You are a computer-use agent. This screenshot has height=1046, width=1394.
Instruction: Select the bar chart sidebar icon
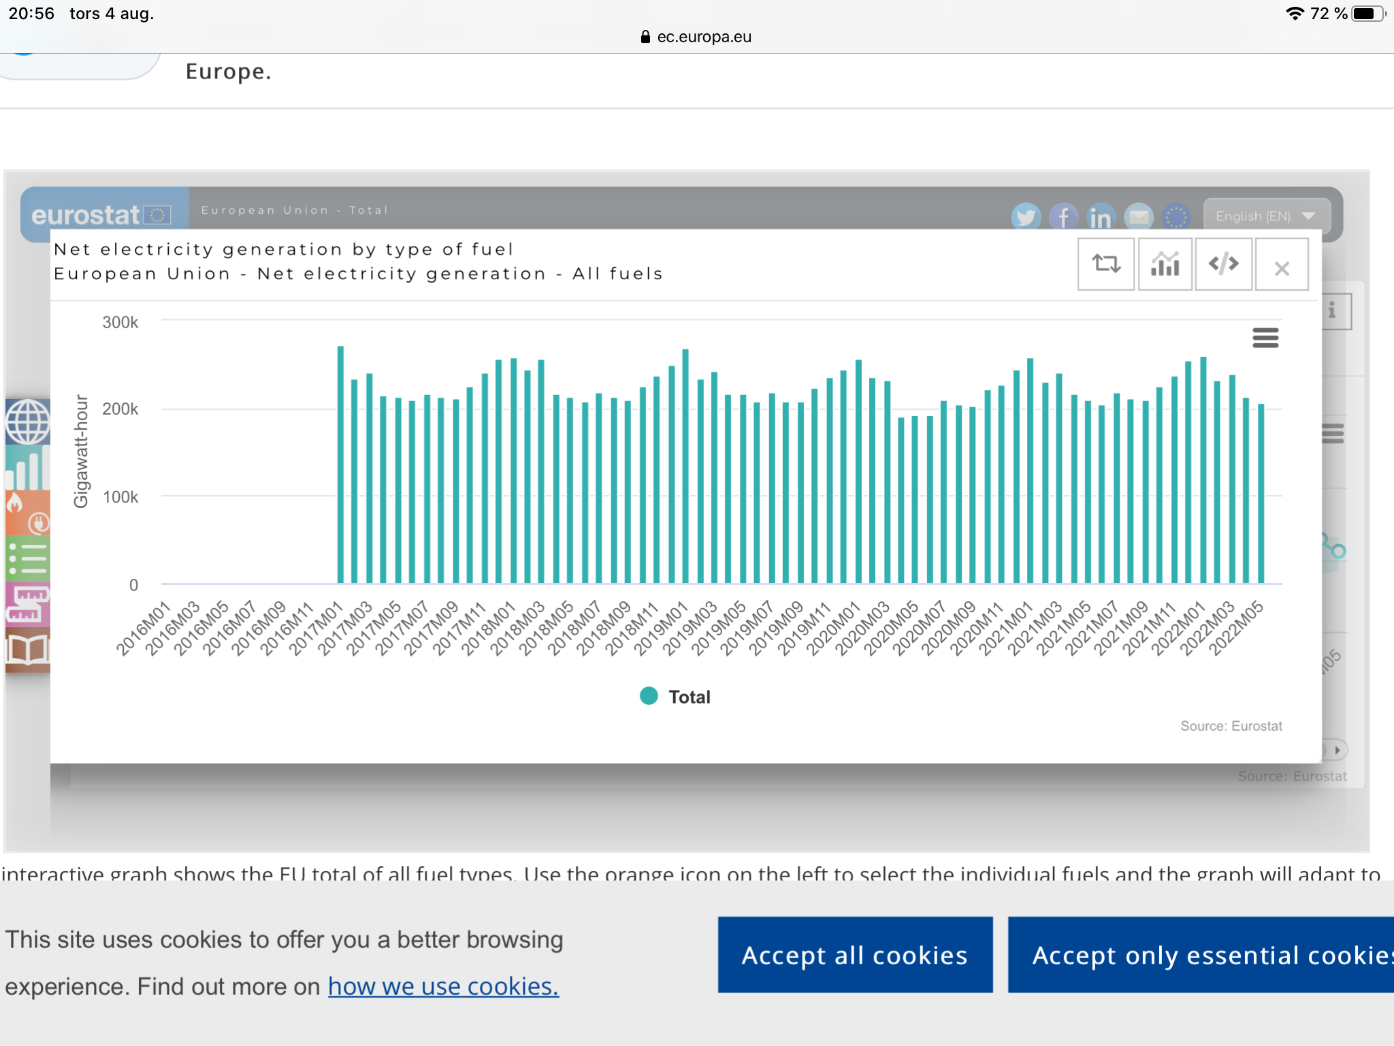pos(27,468)
